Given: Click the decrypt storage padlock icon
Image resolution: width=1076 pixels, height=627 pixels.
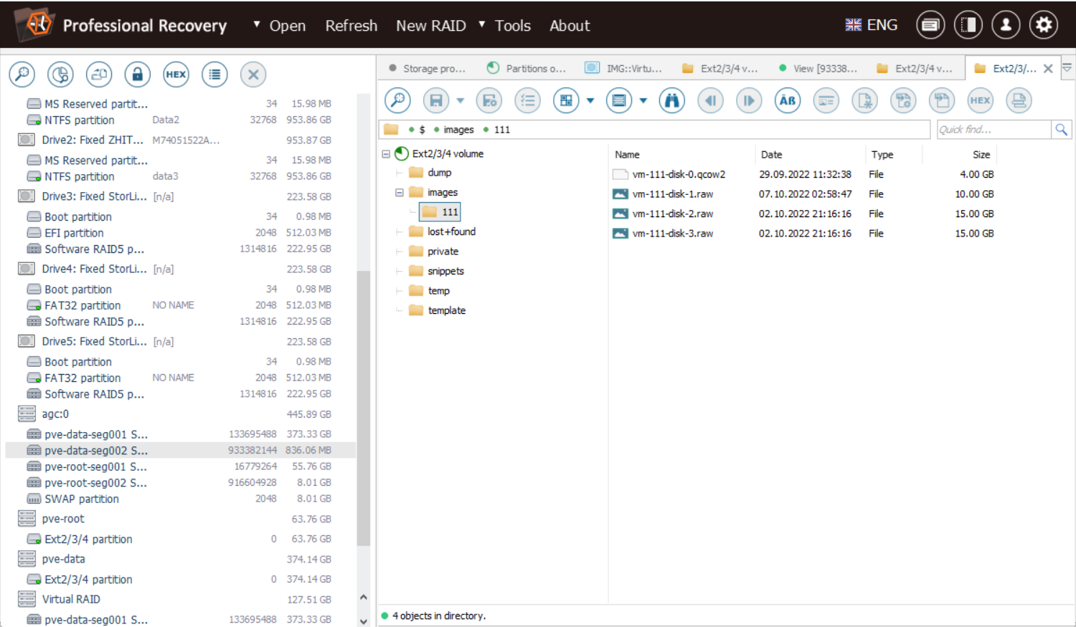Looking at the screenshot, I should point(138,75).
